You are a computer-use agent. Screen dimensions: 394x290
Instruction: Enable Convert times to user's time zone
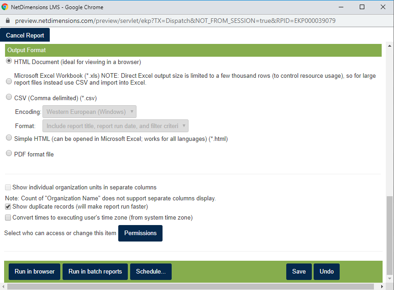8,218
